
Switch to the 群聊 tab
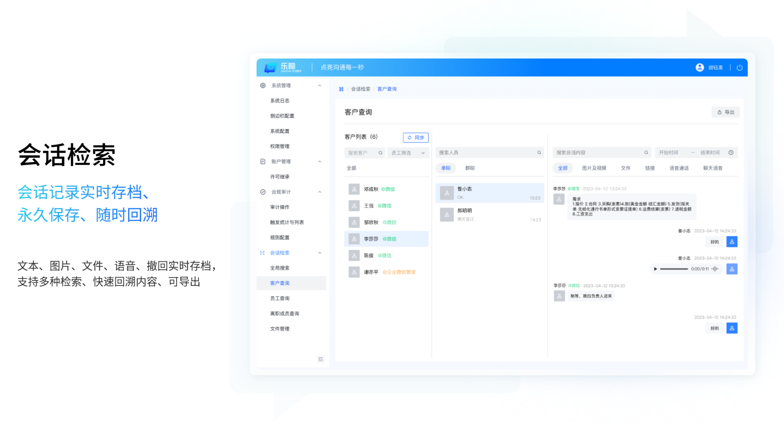tap(470, 168)
